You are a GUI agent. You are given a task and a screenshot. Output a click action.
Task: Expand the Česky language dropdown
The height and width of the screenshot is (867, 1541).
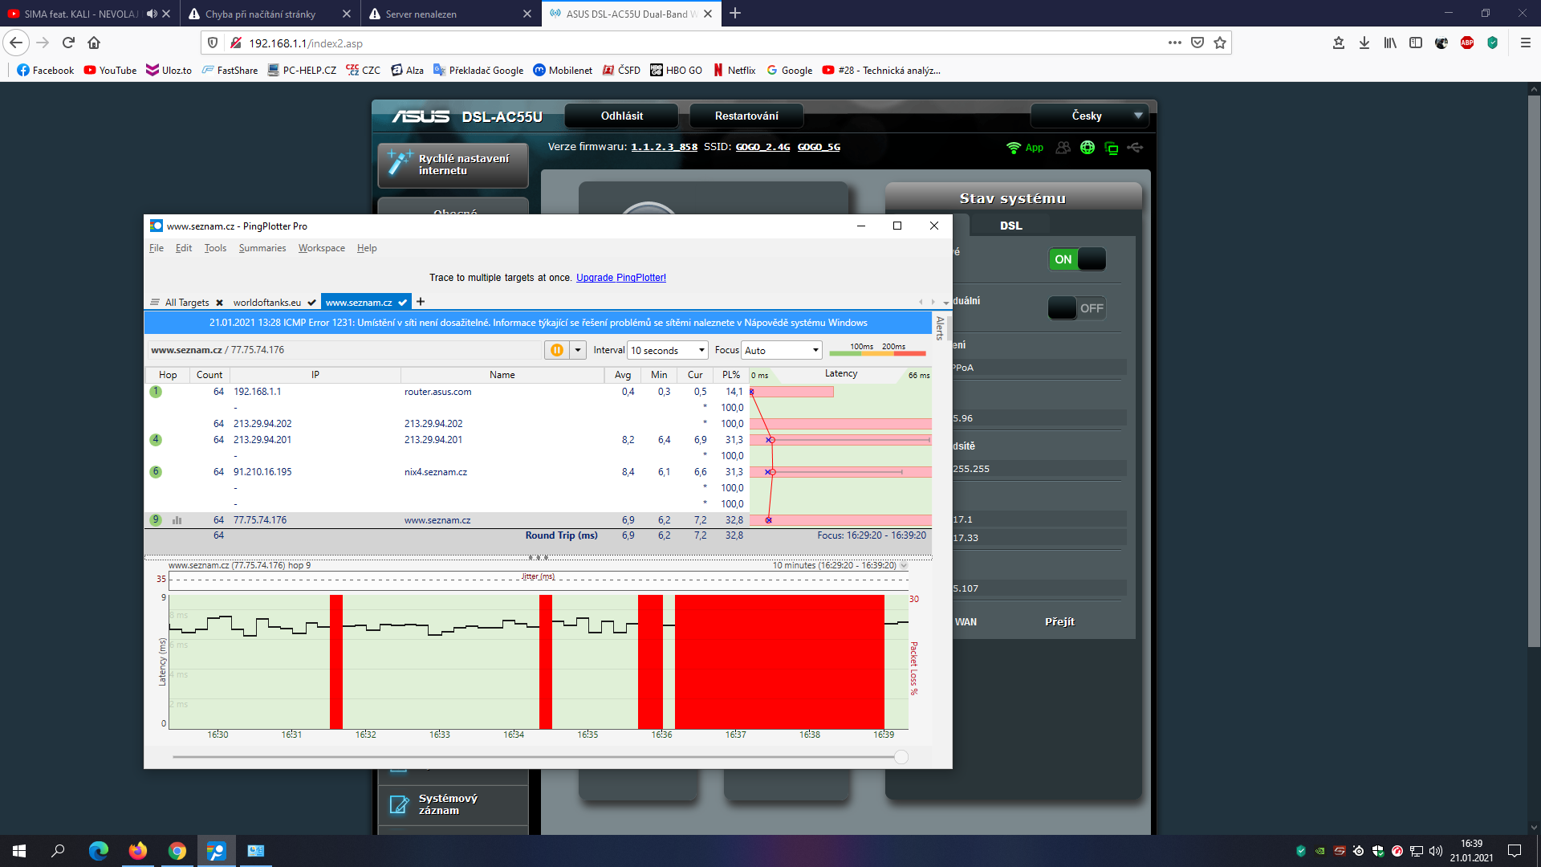click(1088, 116)
